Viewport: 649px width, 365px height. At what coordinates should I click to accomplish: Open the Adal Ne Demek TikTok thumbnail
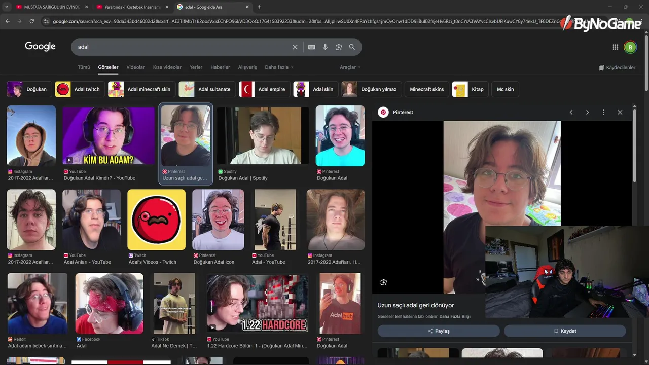click(174, 303)
